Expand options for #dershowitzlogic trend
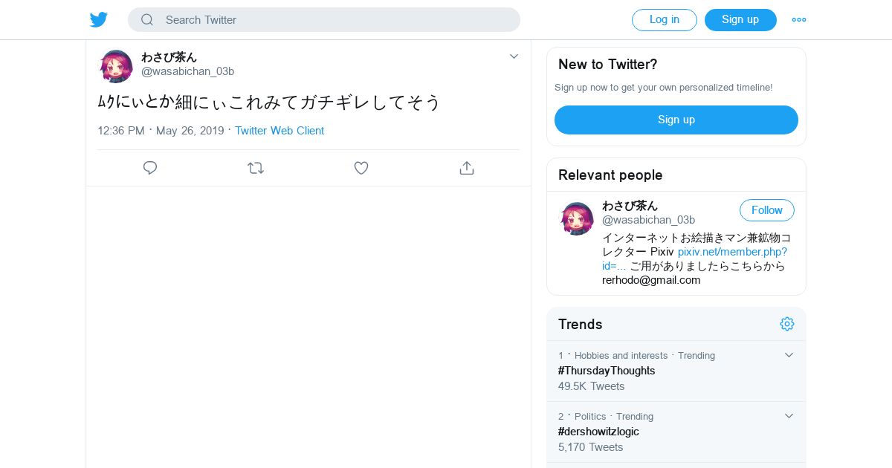Screen dimensions: 892x468 [789, 416]
